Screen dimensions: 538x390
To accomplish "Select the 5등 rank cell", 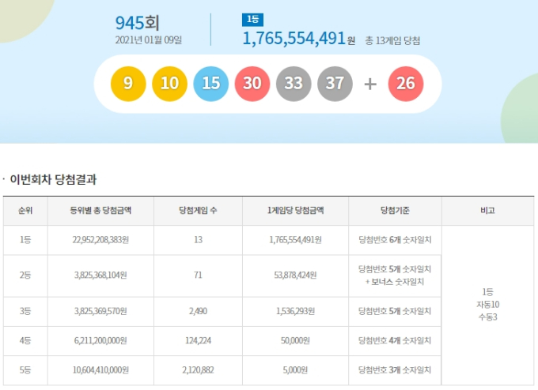I will (x=25, y=370).
